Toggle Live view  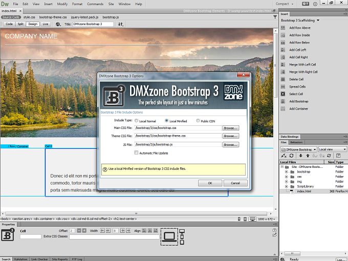[45, 24]
